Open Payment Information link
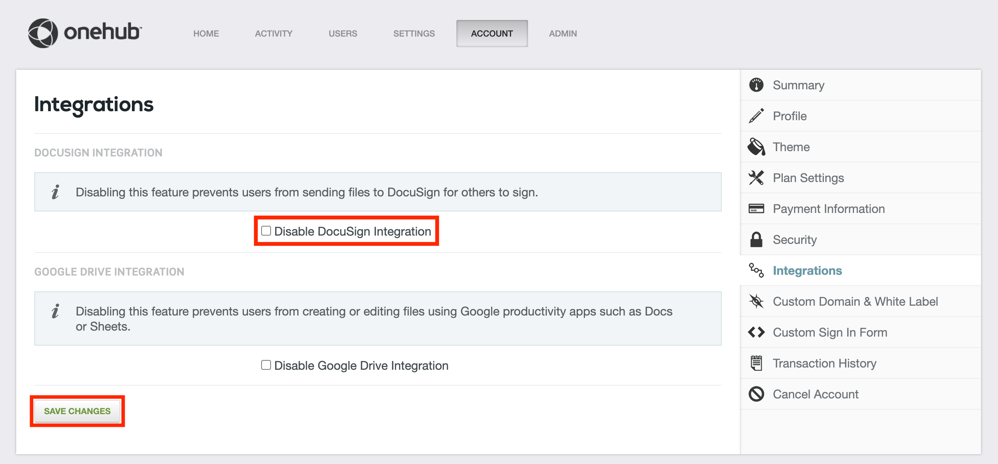 [829, 209]
